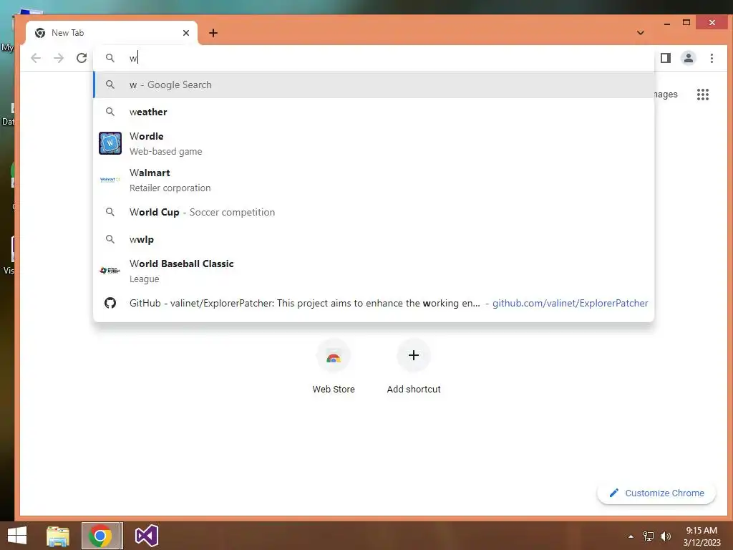Reload the page with the refresh icon
The image size is (733, 550).
point(82,58)
